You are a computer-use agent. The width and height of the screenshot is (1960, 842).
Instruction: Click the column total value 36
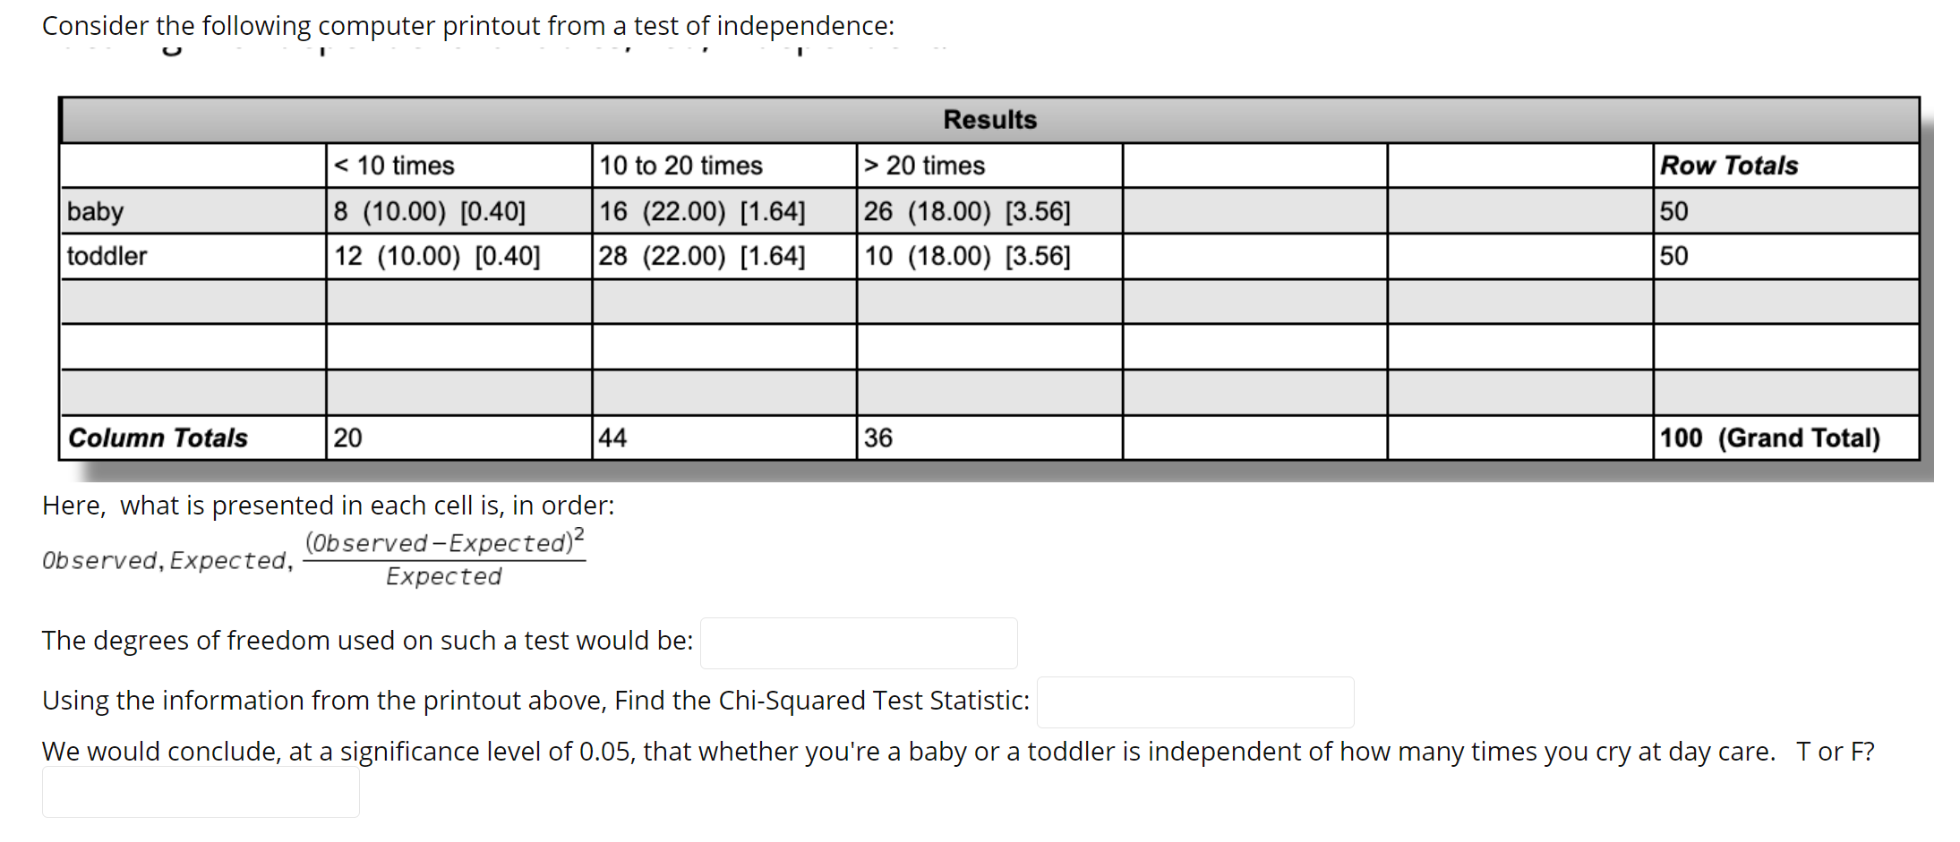[x=876, y=438]
